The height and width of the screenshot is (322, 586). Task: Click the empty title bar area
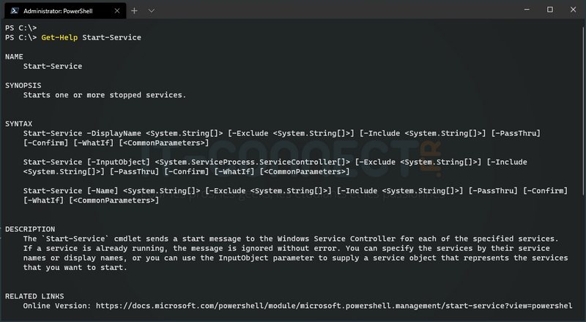click(330, 10)
